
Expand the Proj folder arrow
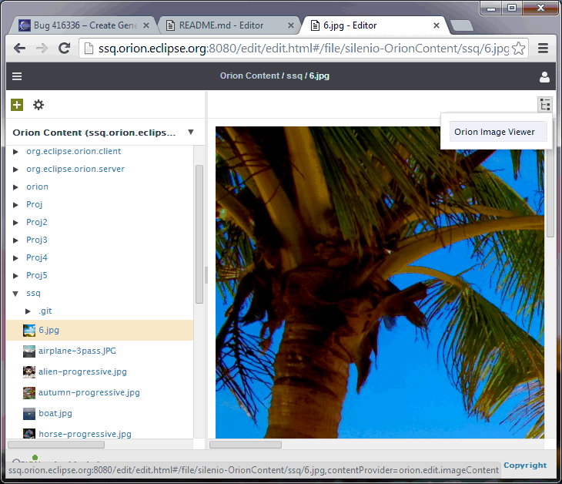point(15,205)
